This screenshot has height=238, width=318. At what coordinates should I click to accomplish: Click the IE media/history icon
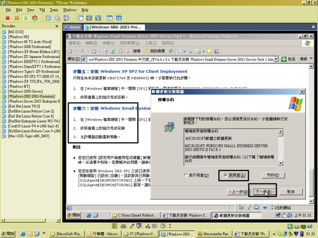point(171,52)
